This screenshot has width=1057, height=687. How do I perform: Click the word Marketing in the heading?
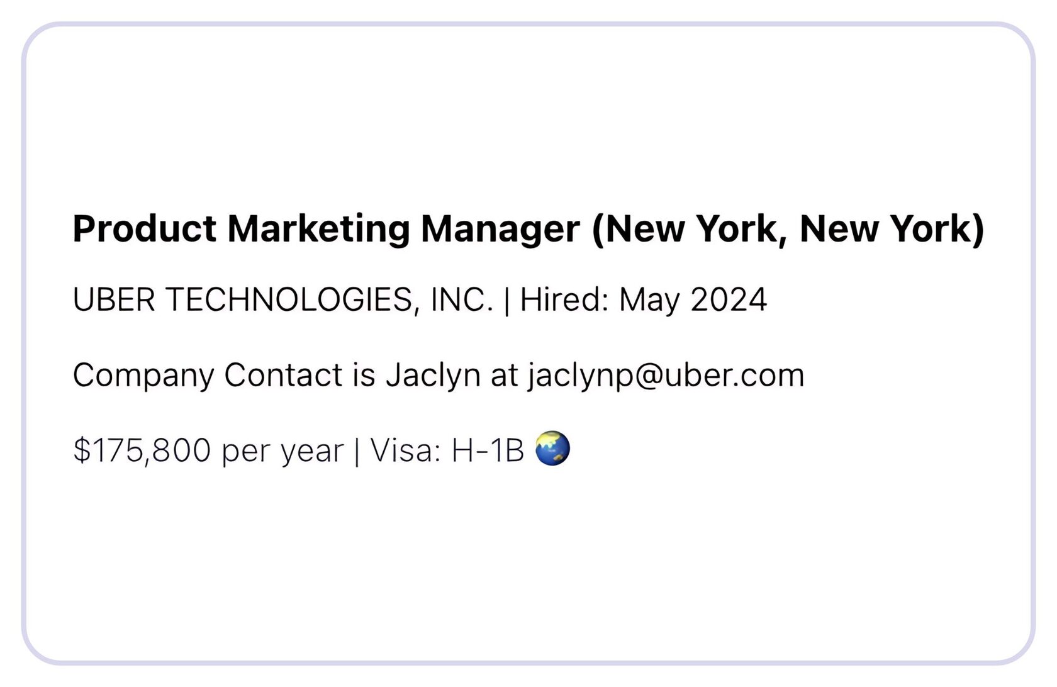coord(319,230)
